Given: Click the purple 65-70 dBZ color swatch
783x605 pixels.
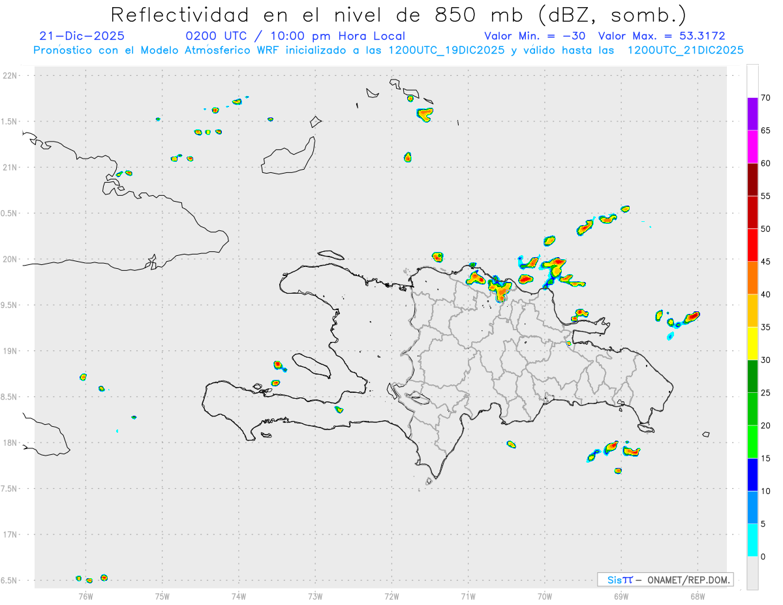Looking at the screenshot, I should 752,114.
